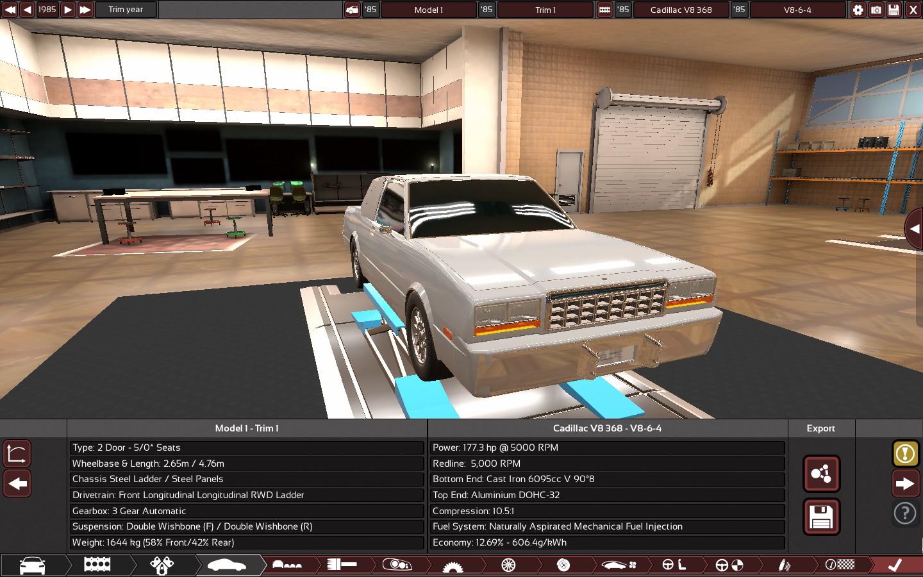Viewport: 923px width, 577px height.
Task: Open the wheels and tires tab
Action: (x=508, y=565)
